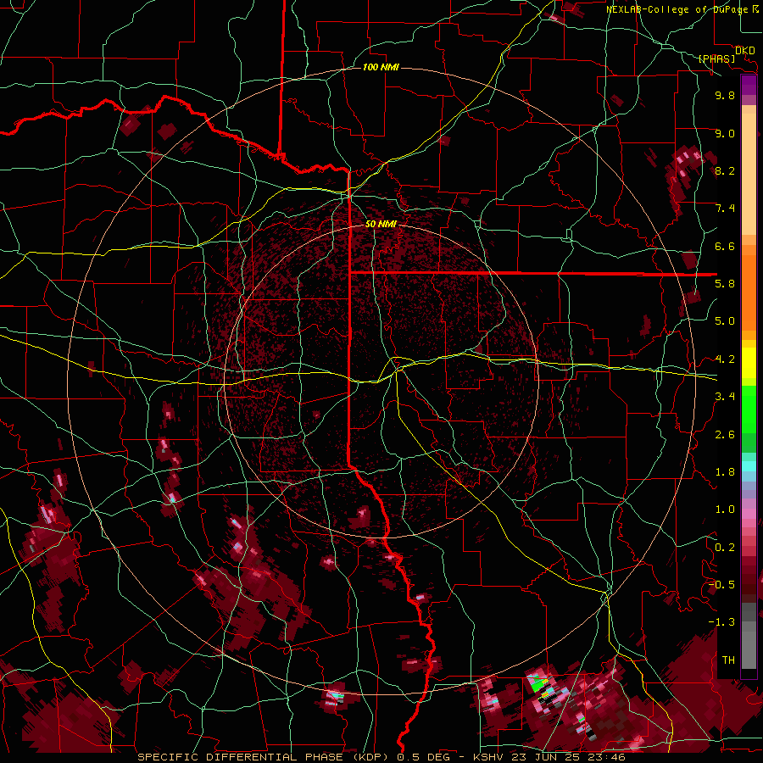763x763 pixels.
Task: Click the 100 NMI range ring label
Action: click(x=381, y=67)
